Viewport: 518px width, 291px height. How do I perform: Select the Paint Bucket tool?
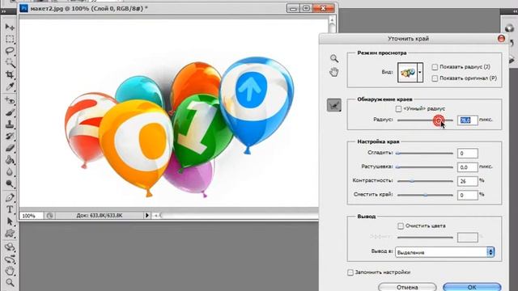point(10,160)
